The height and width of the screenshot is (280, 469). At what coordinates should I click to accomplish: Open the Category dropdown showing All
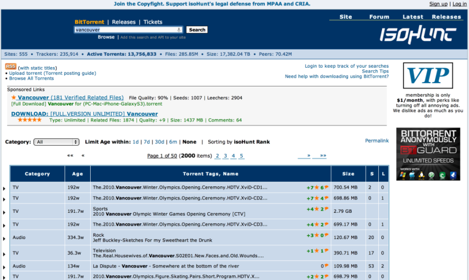(x=56, y=142)
